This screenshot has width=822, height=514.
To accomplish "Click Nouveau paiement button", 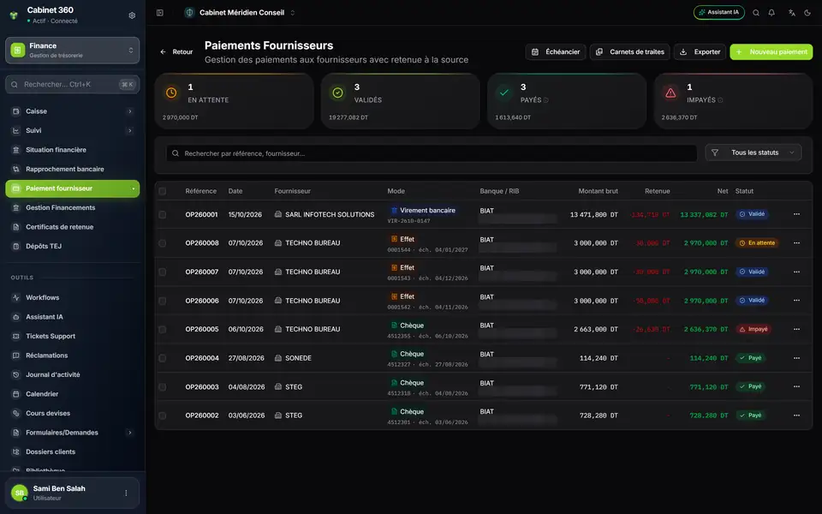I will 771,52.
